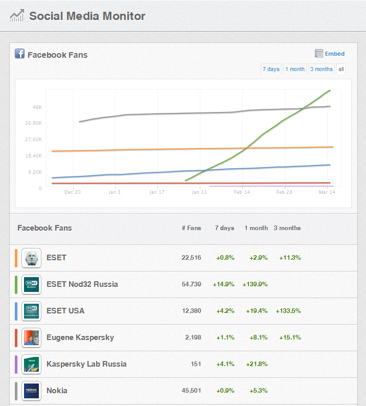Click the Facebook logo icon
The width and height of the screenshot is (366, 406).
(20, 54)
